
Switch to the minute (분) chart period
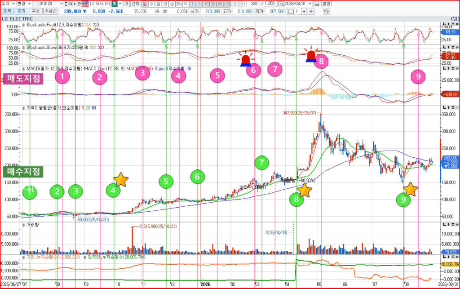(172, 4)
